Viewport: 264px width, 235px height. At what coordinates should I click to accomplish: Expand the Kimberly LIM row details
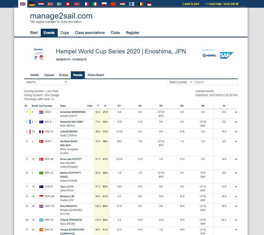click(x=236, y=196)
